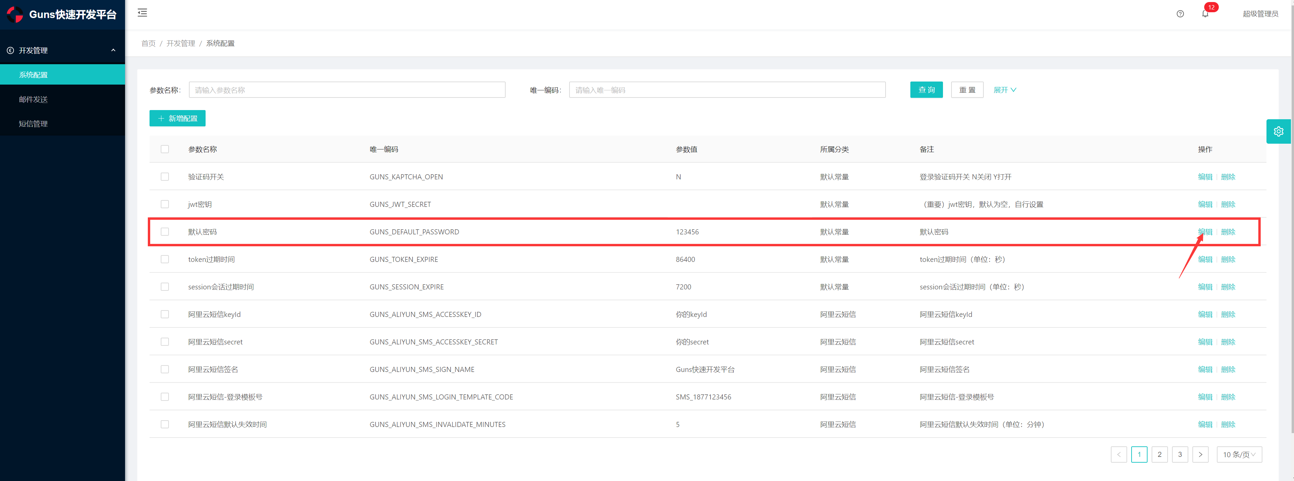Go to next page arrow
Screen dimensions: 1294x481
coord(1200,455)
